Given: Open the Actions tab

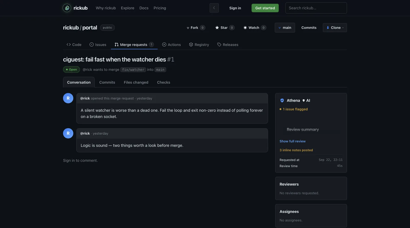Looking at the screenshot, I should coord(171,44).
